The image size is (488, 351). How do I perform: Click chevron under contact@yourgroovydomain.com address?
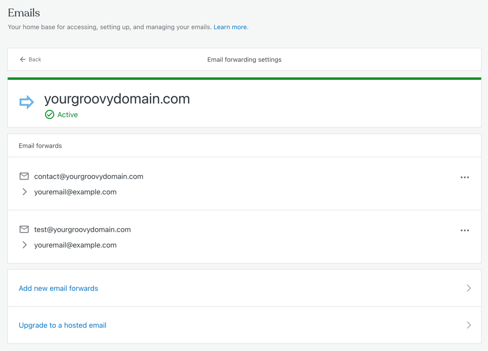25,192
